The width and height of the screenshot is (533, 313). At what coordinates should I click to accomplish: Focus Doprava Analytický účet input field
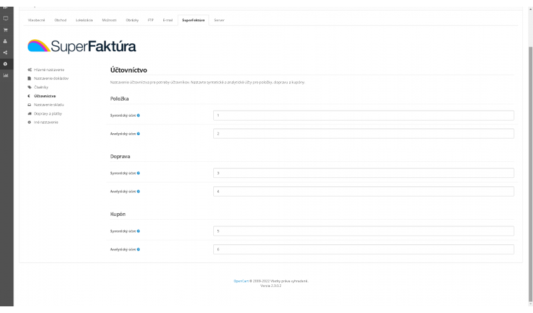pos(363,191)
